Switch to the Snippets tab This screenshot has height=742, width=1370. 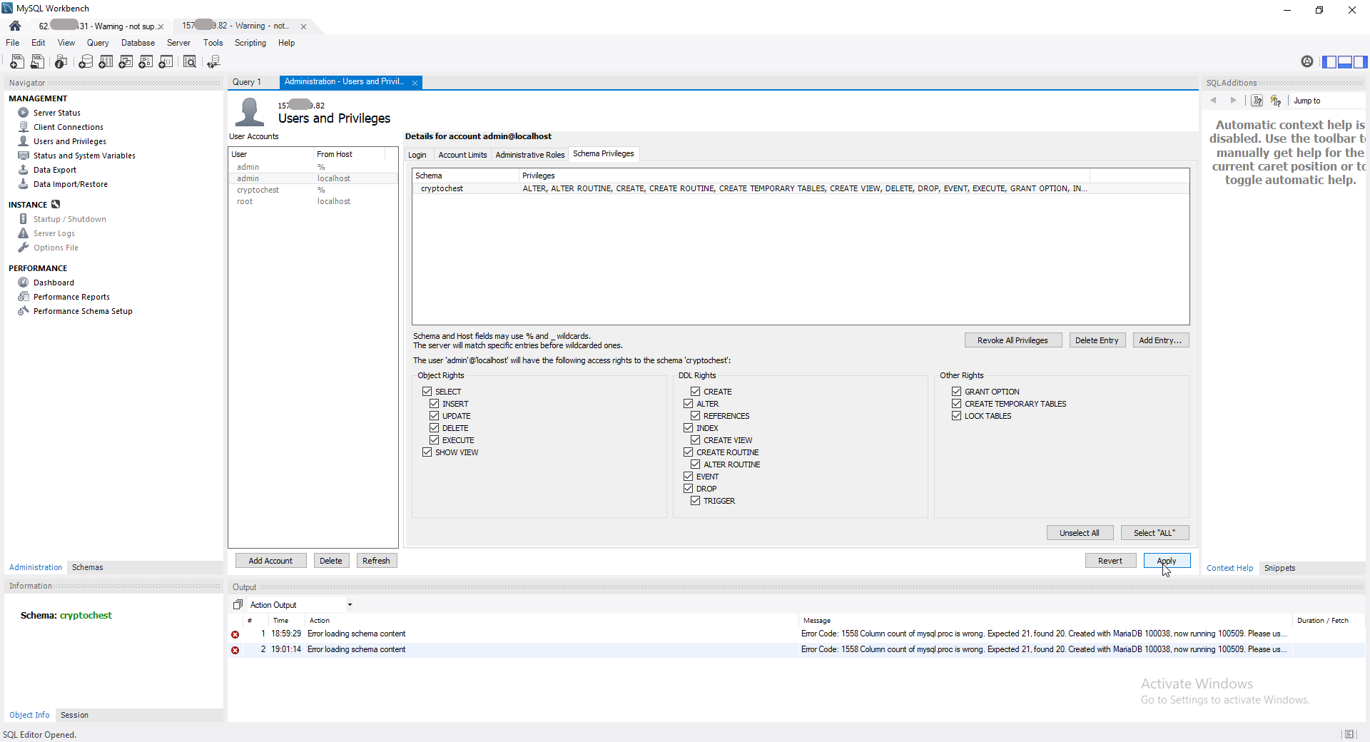point(1279,568)
